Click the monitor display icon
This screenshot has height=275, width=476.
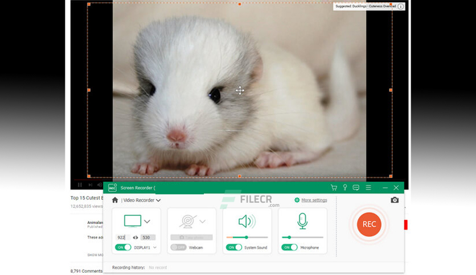(133, 221)
